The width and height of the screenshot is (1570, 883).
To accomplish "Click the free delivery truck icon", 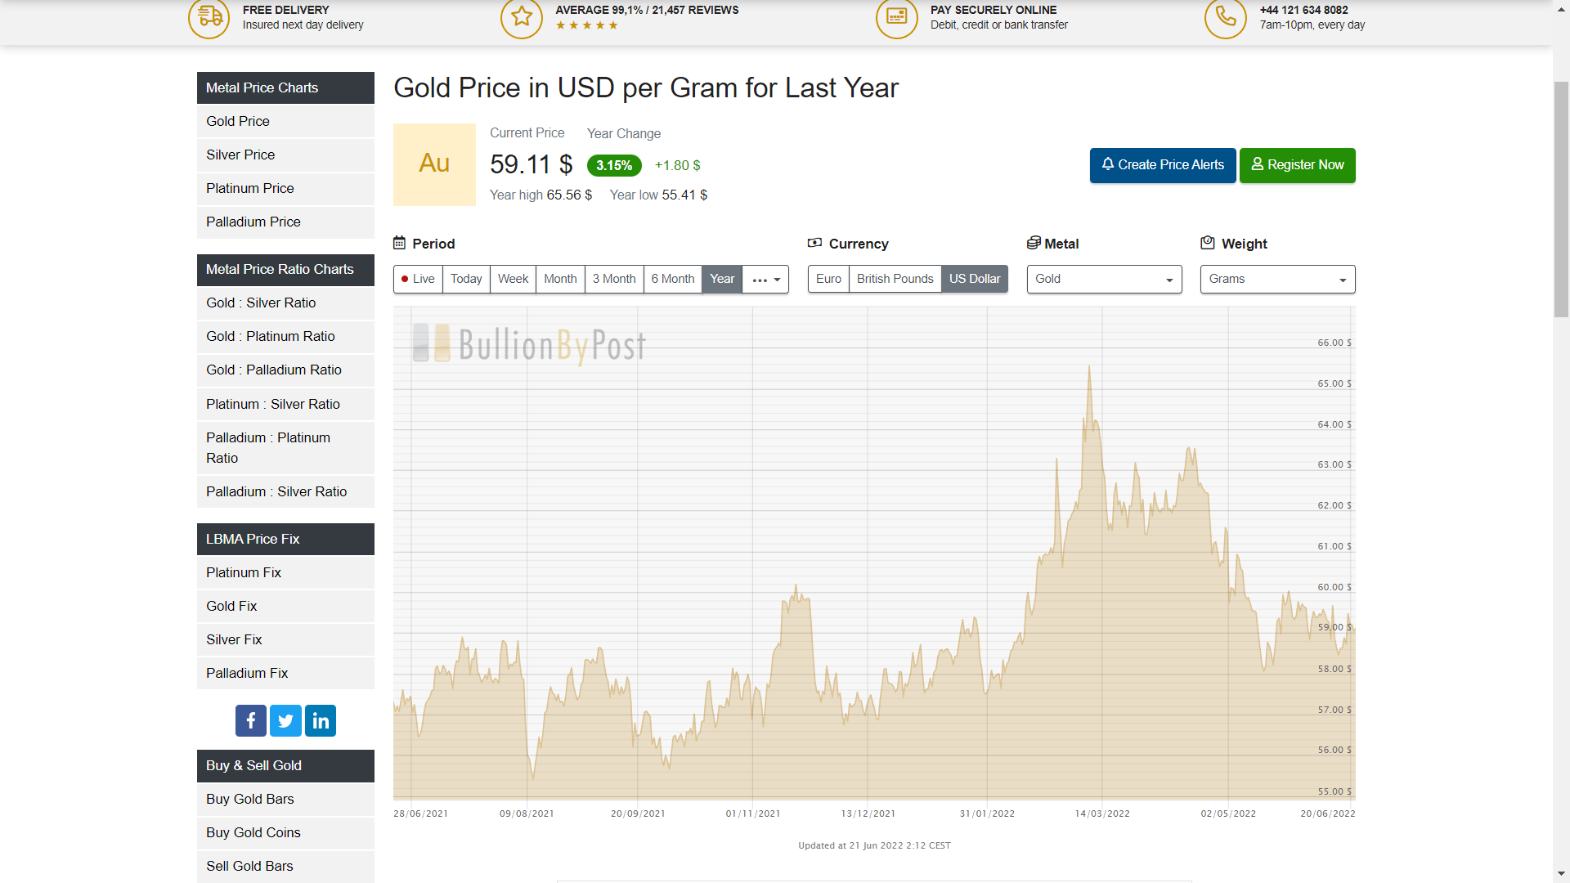I will 209,16.
